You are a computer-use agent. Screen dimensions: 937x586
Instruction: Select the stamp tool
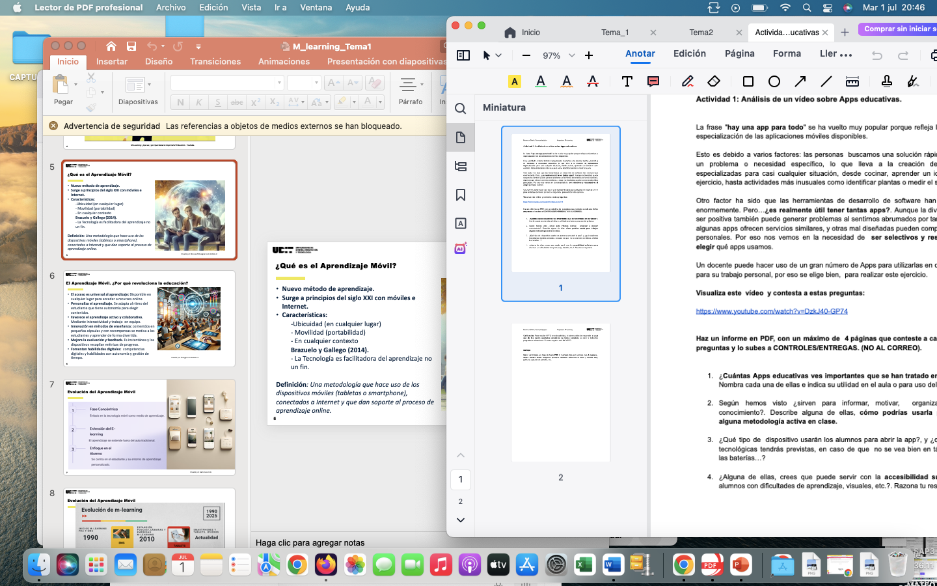coord(887,81)
